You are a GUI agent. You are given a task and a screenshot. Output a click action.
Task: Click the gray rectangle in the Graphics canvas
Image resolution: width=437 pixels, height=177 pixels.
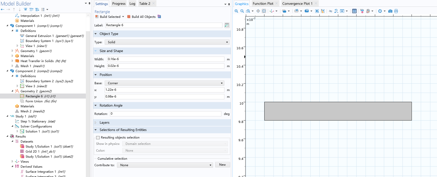click(338, 111)
